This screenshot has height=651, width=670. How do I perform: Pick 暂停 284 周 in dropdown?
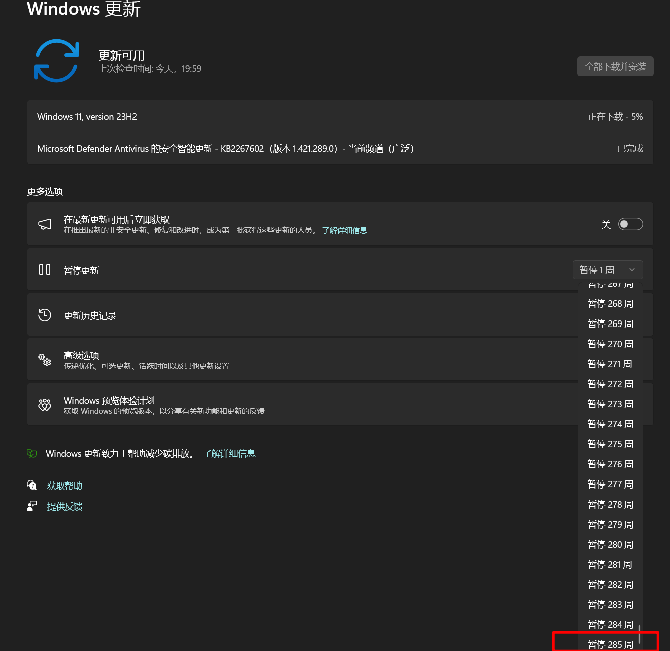pyautogui.click(x=610, y=625)
